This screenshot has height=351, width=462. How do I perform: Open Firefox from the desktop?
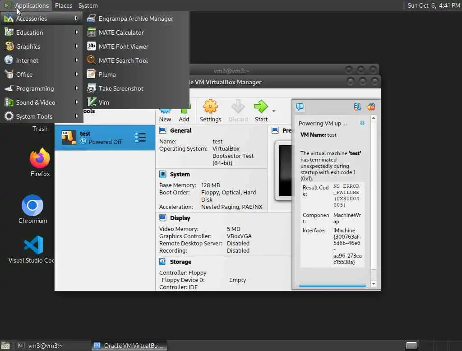(x=40, y=162)
